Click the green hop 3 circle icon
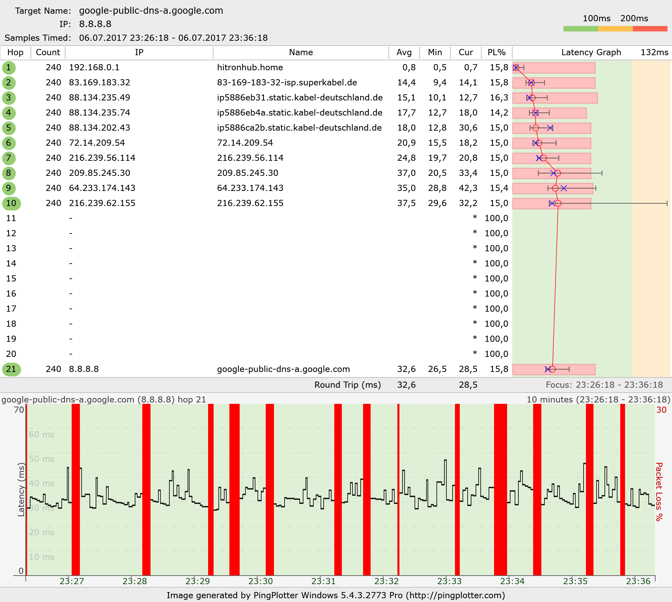 9,98
